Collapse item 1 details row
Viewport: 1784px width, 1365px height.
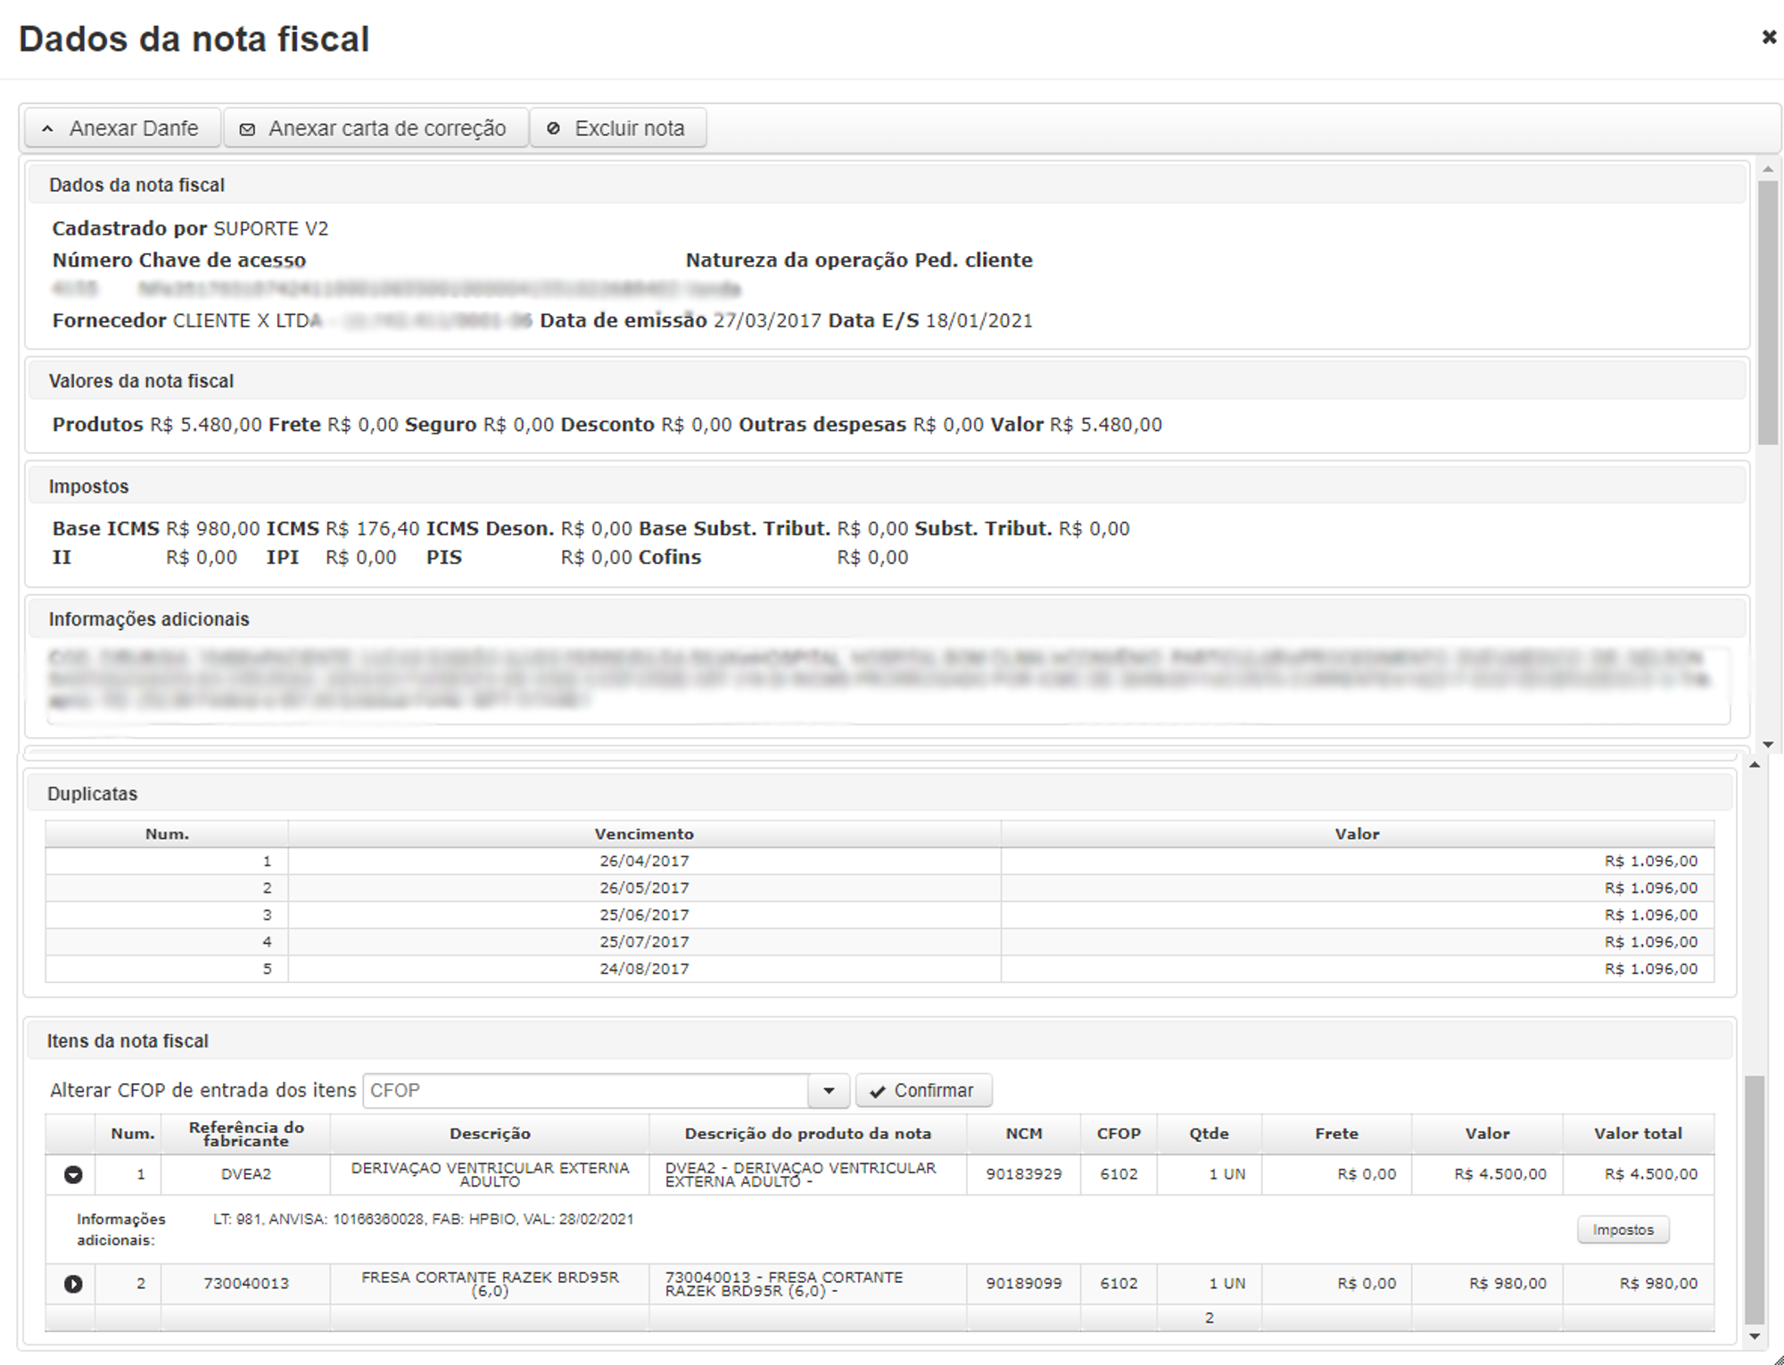pos(73,1175)
